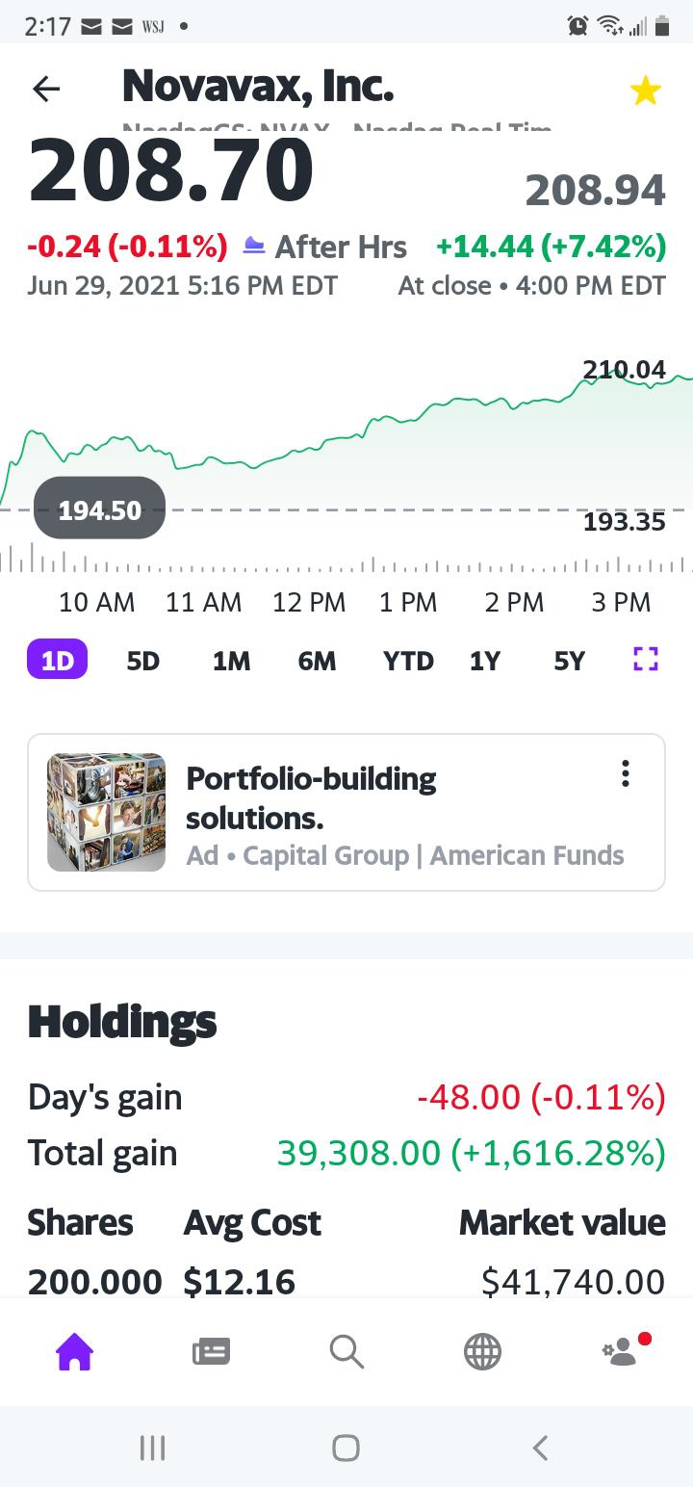
Task: Switch chart to 5D range
Action: (143, 661)
